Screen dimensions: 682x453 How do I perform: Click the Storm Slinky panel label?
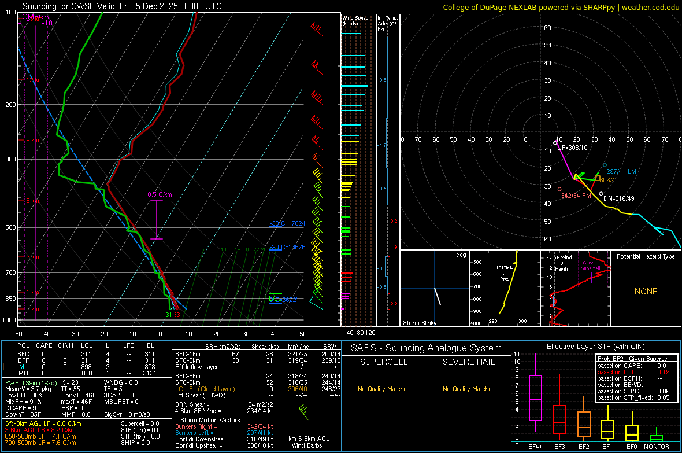[x=419, y=323]
